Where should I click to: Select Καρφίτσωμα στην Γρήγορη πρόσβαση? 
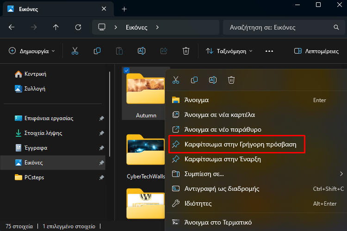pos(237,144)
